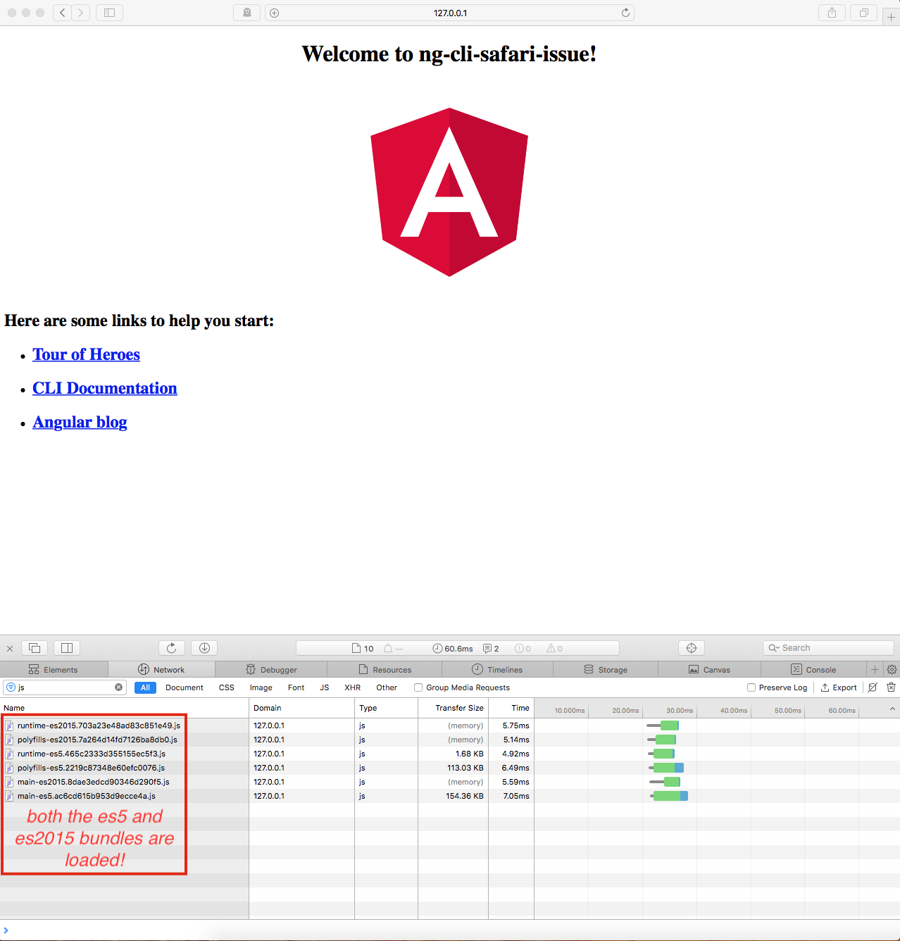Sort by Domain column header

coord(301,708)
